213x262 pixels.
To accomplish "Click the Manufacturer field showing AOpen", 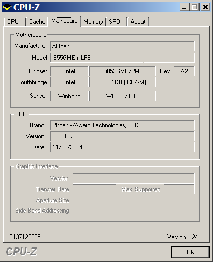I will point(122,46).
